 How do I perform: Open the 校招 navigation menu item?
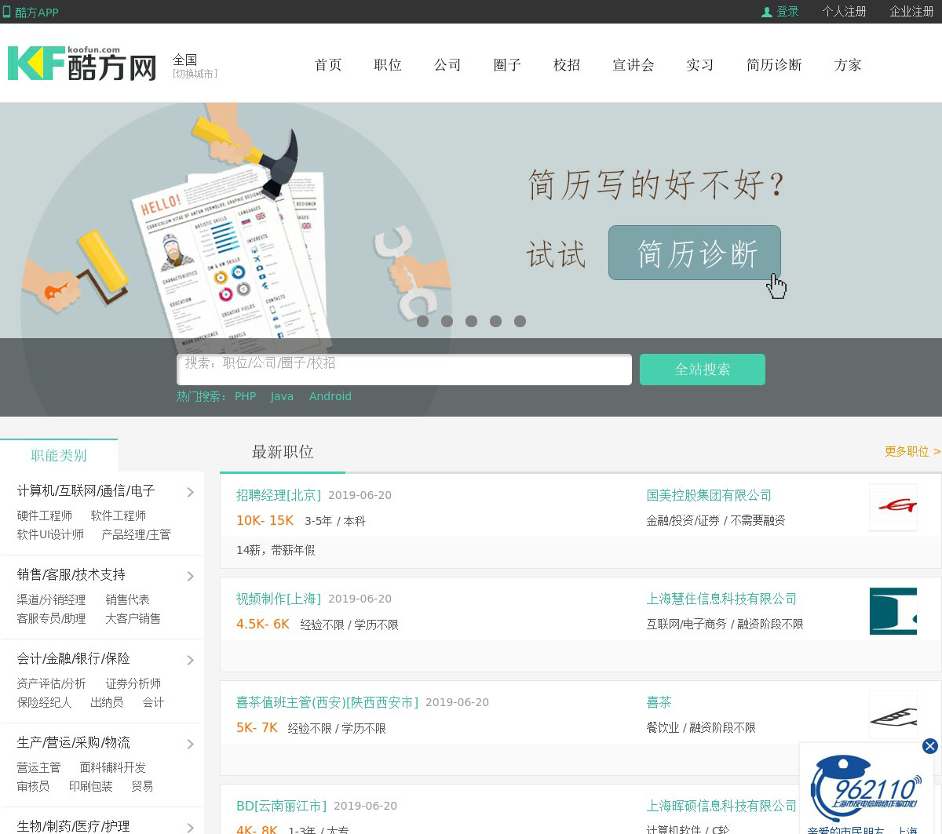(566, 65)
